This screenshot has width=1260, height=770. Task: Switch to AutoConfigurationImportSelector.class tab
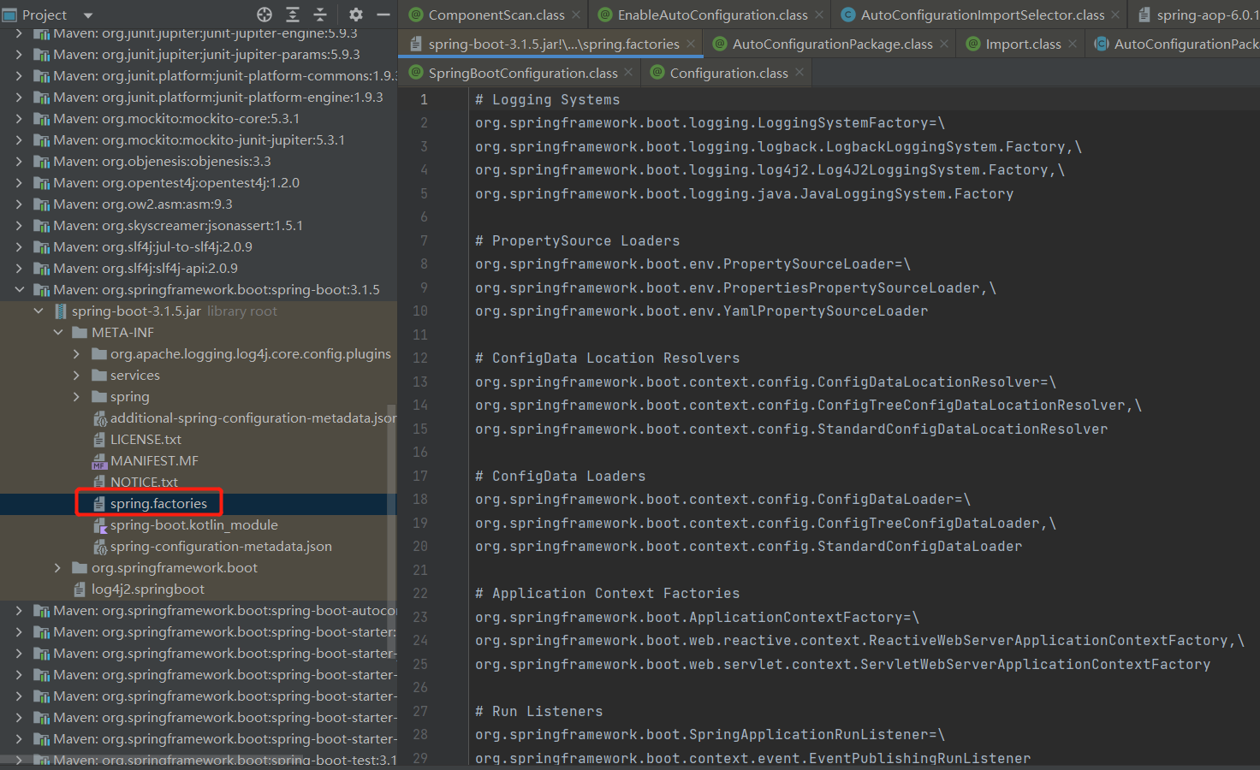tap(983, 15)
